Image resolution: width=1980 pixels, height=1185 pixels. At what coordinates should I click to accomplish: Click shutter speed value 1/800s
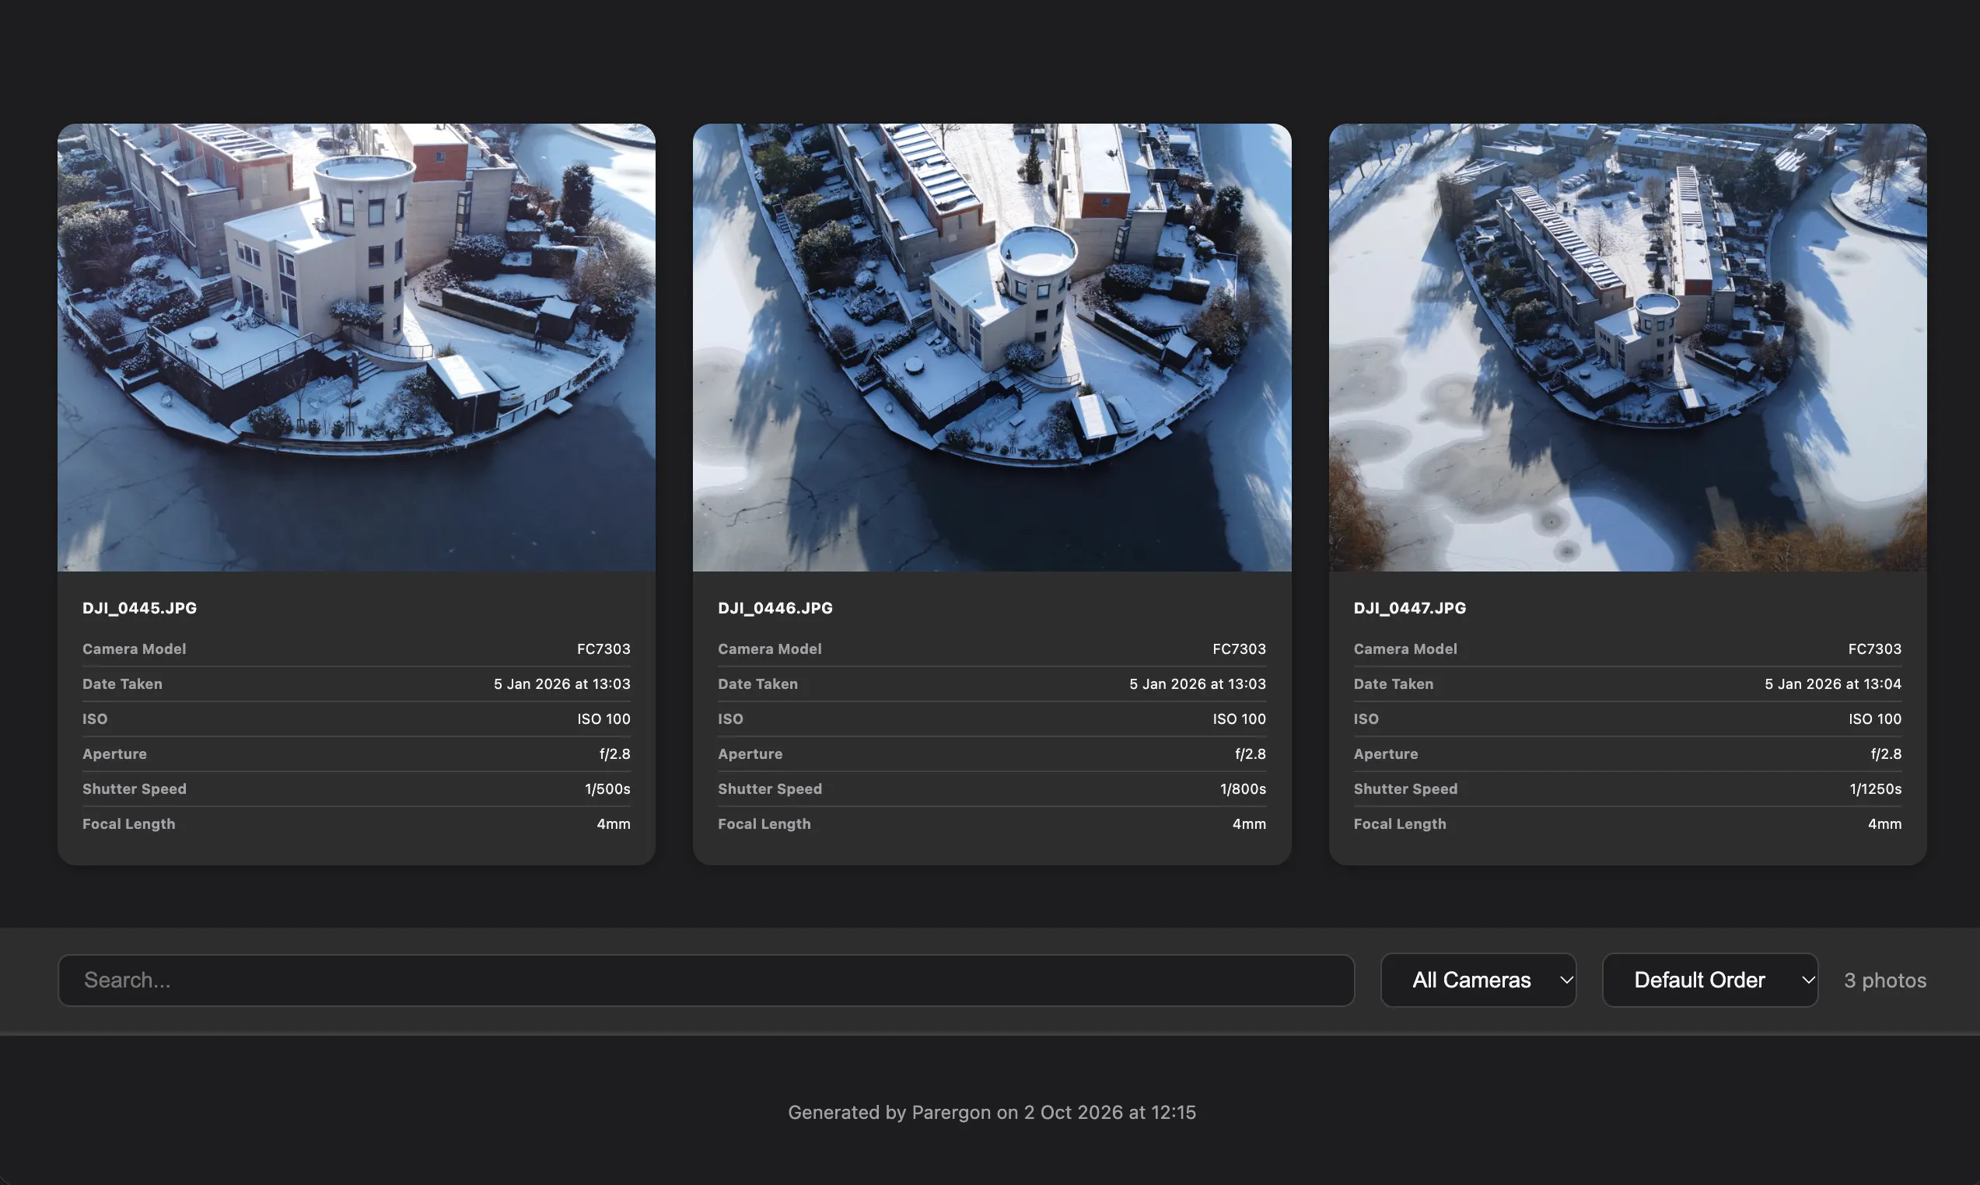tap(1243, 789)
